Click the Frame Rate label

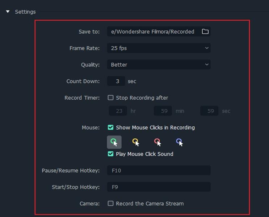pyautogui.click(x=85, y=48)
